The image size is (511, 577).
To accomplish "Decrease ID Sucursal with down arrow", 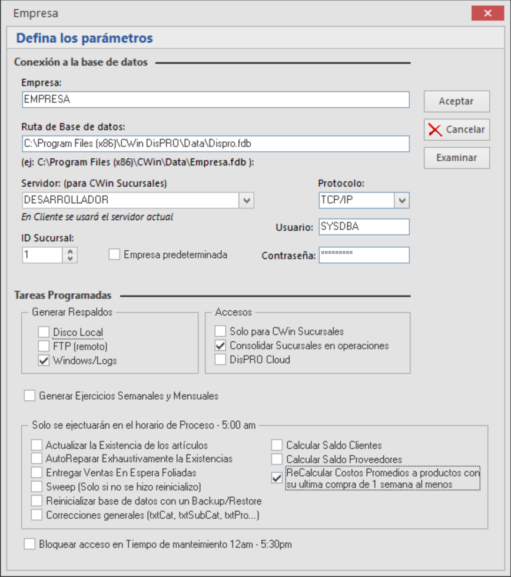I will (71, 258).
